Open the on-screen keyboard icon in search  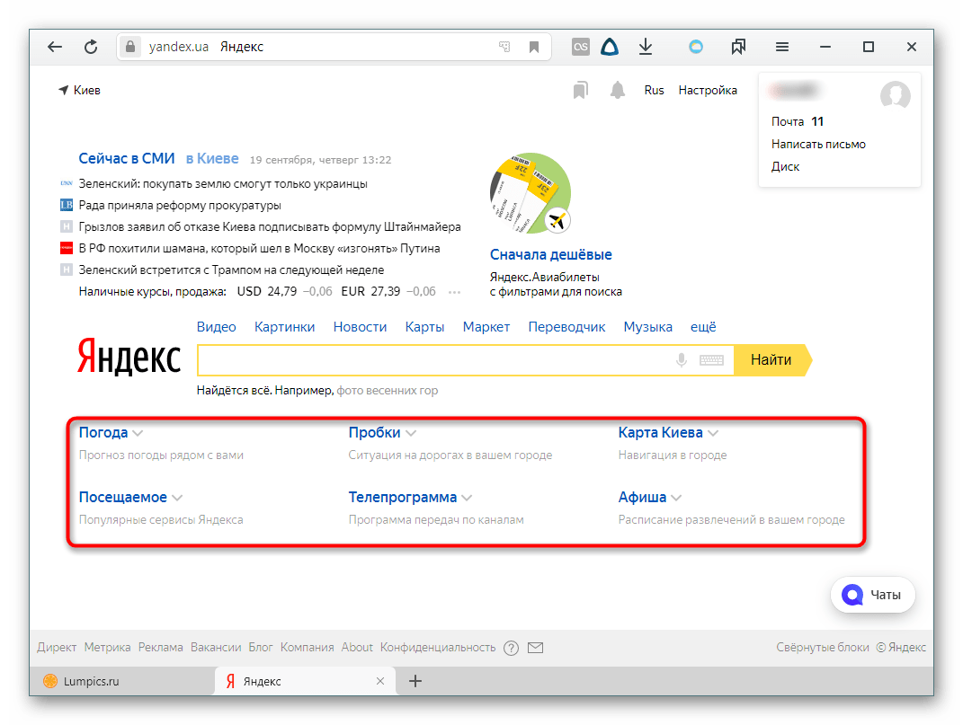pyautogui.click(x=711, y=360)
